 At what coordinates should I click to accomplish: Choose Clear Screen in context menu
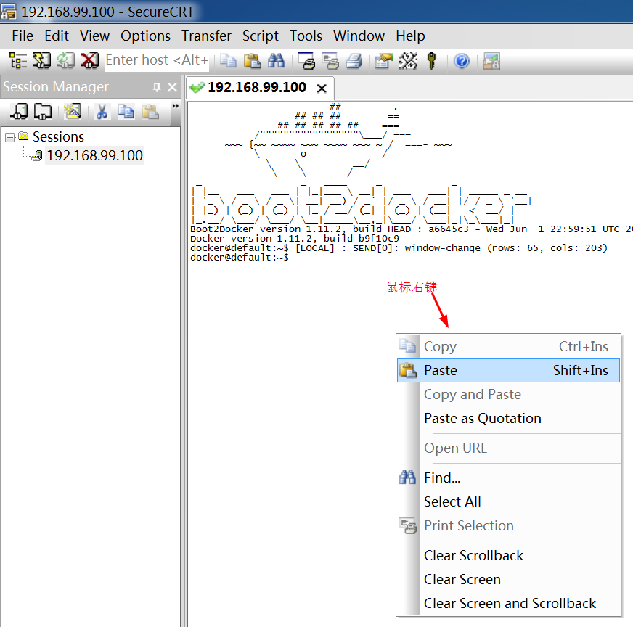point(508,579)
